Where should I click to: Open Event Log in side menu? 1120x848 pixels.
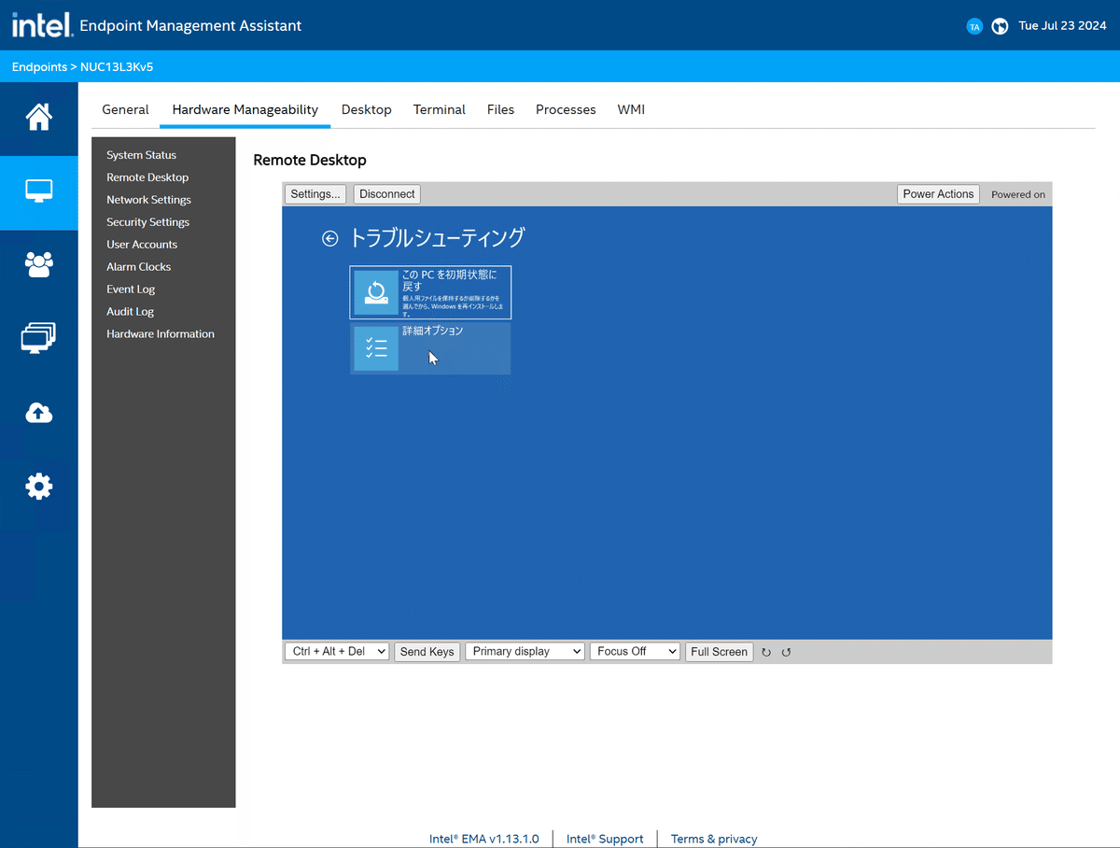[x=131, y=290]
